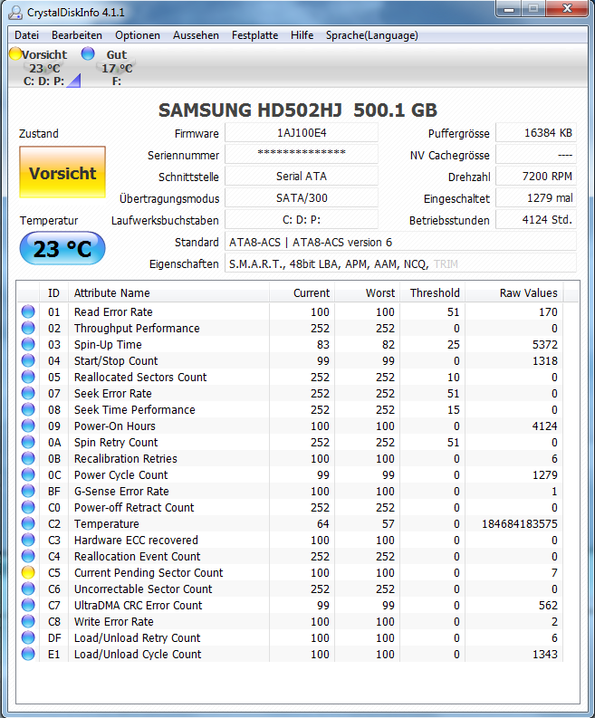595x718 pixels.
Task: Click the Spin-Up Time raw value 5372
Action: point(544,344)
